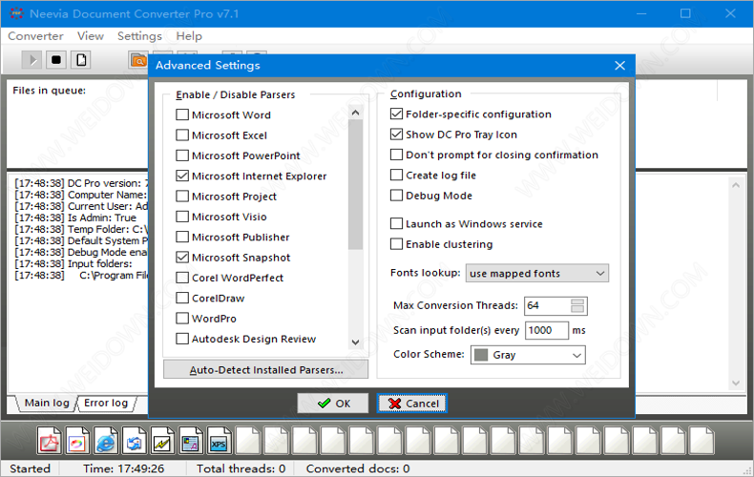Uncheck Folder-specific configuration

pos(396,114)
